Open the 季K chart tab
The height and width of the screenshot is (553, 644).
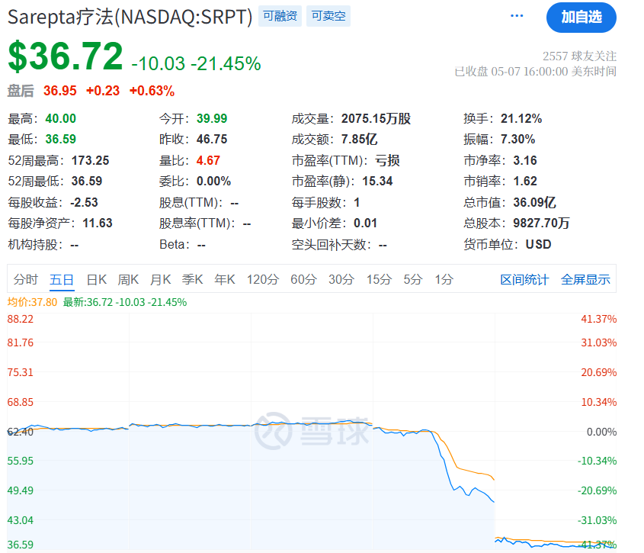click(x=192, y=280)
